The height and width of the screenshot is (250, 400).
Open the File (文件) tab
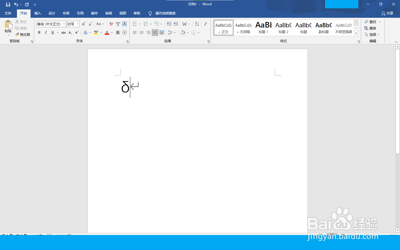coord(8,13)
